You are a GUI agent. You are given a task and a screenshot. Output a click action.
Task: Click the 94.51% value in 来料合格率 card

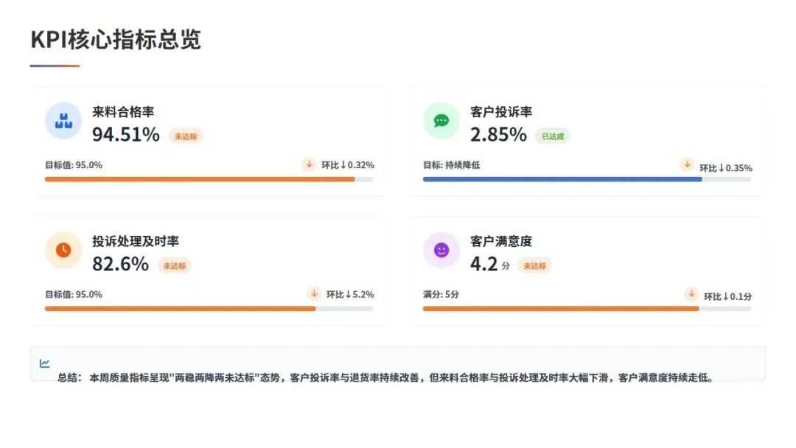pos(126,134)
